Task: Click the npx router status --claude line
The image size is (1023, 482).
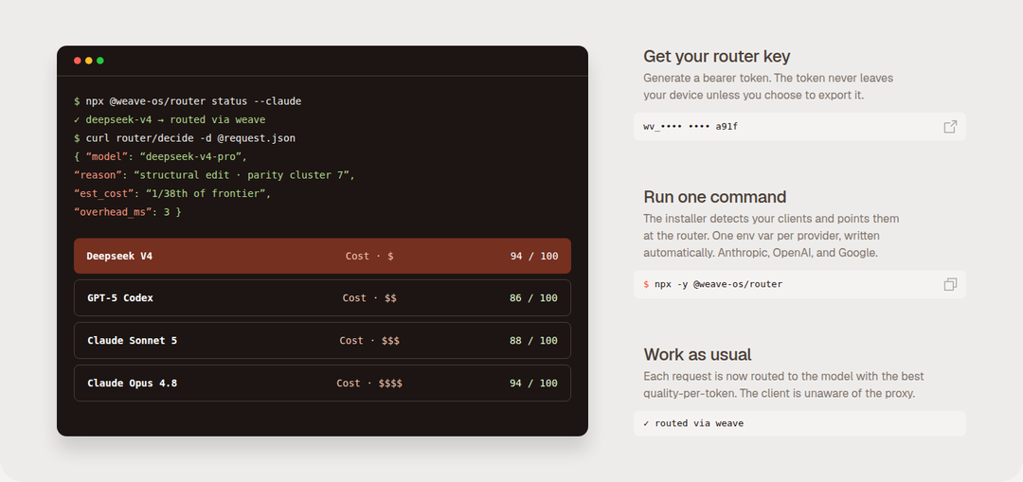Action: pos(188,101)
